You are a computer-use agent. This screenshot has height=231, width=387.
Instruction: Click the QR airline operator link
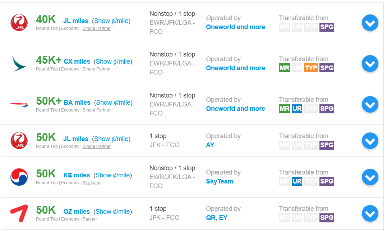point(211,218)
